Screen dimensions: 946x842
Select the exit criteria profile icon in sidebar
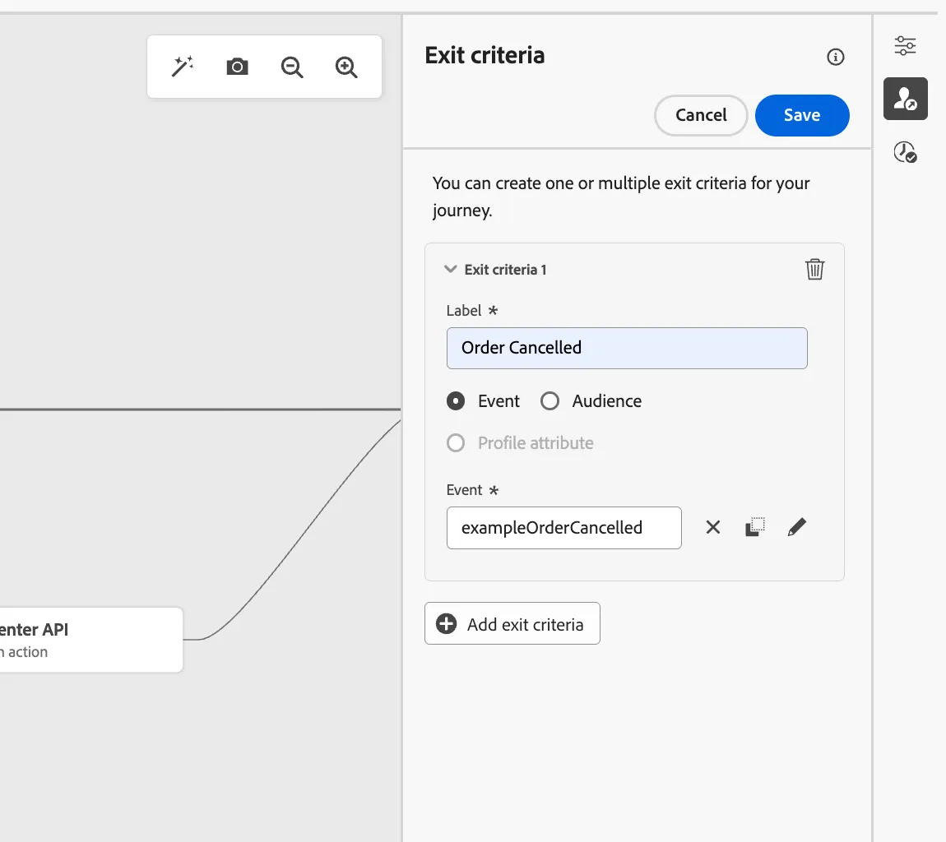click(906, 99)
